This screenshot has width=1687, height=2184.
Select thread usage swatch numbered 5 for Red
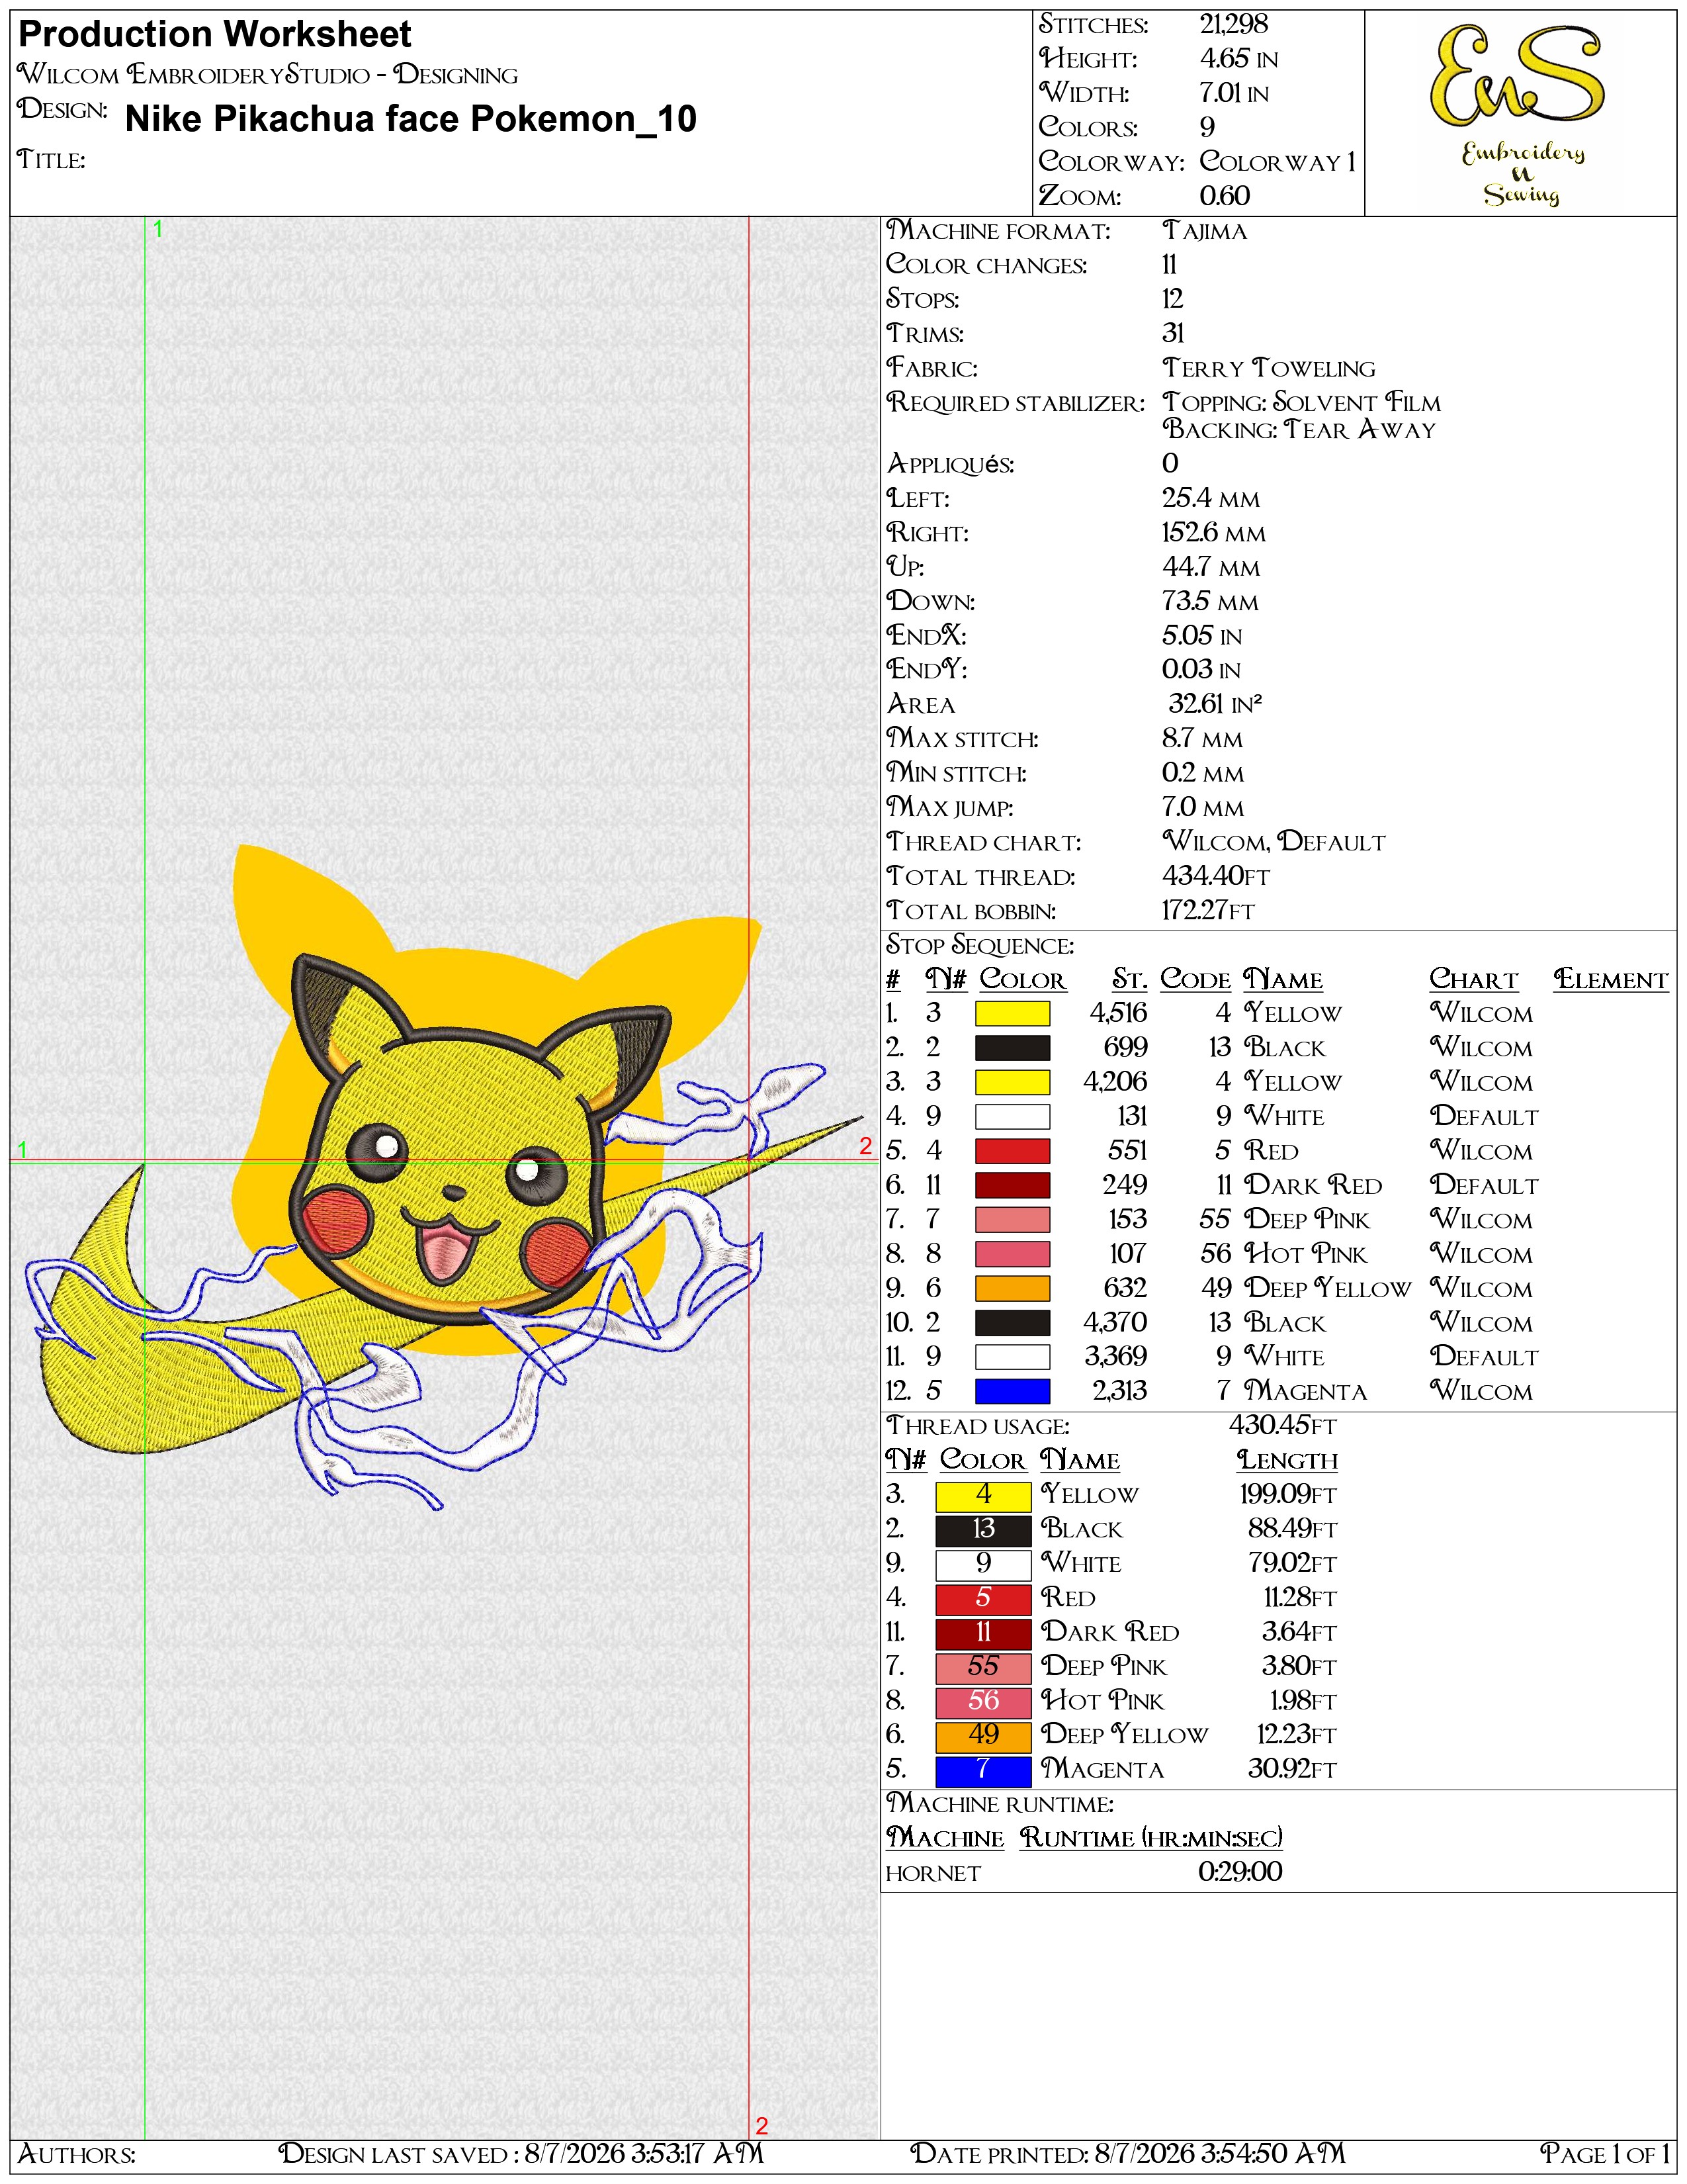[x=983, y=1599]
